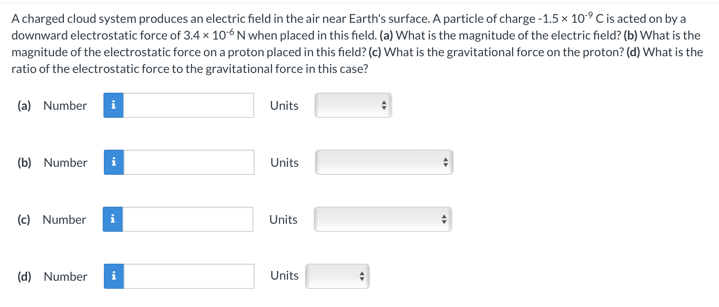
Task: Select the units combo box beside part (b)
Action: click(x=383, y=162)
